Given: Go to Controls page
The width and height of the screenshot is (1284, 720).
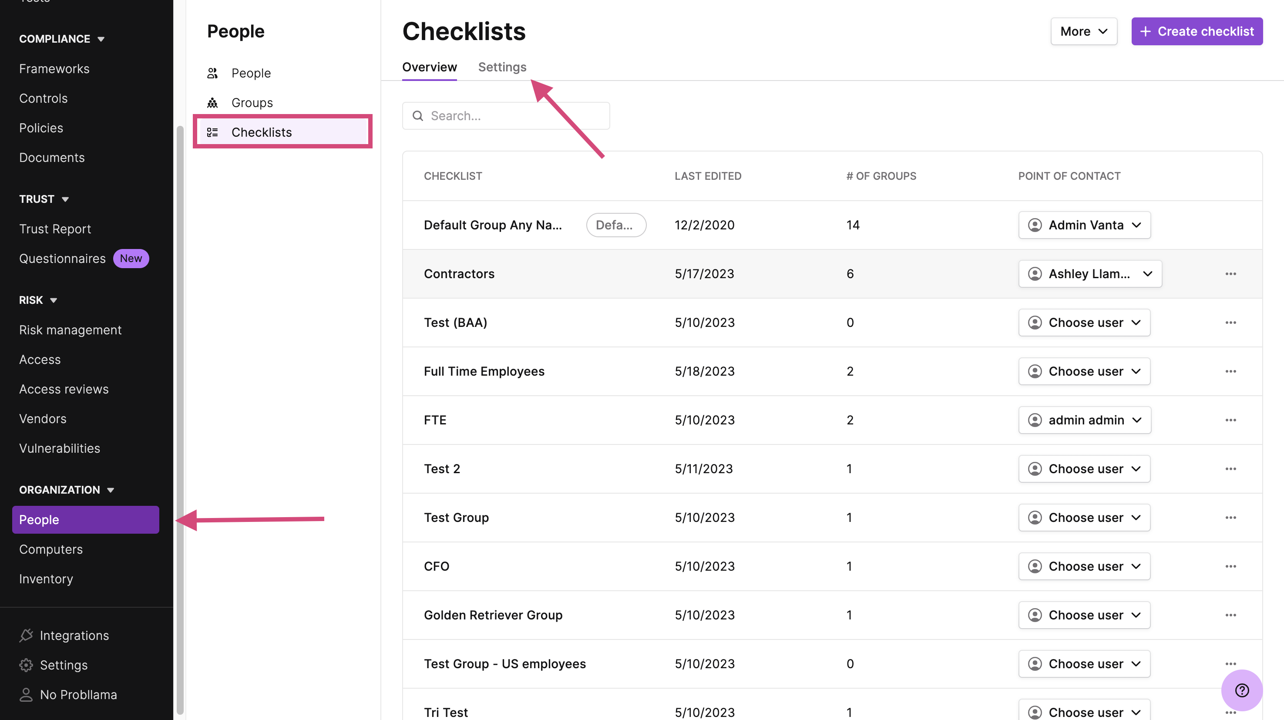Looking at the screenshot, I should click(44, 98).
